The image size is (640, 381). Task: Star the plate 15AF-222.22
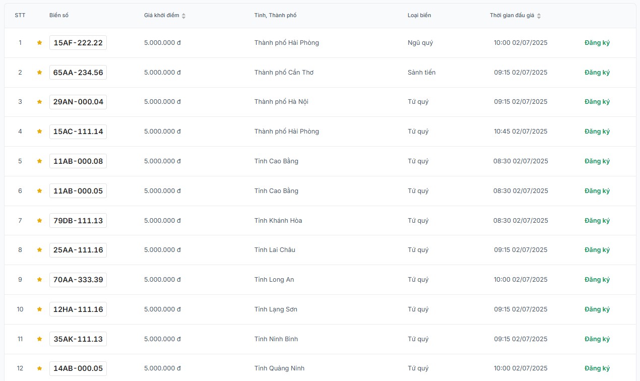39,43
